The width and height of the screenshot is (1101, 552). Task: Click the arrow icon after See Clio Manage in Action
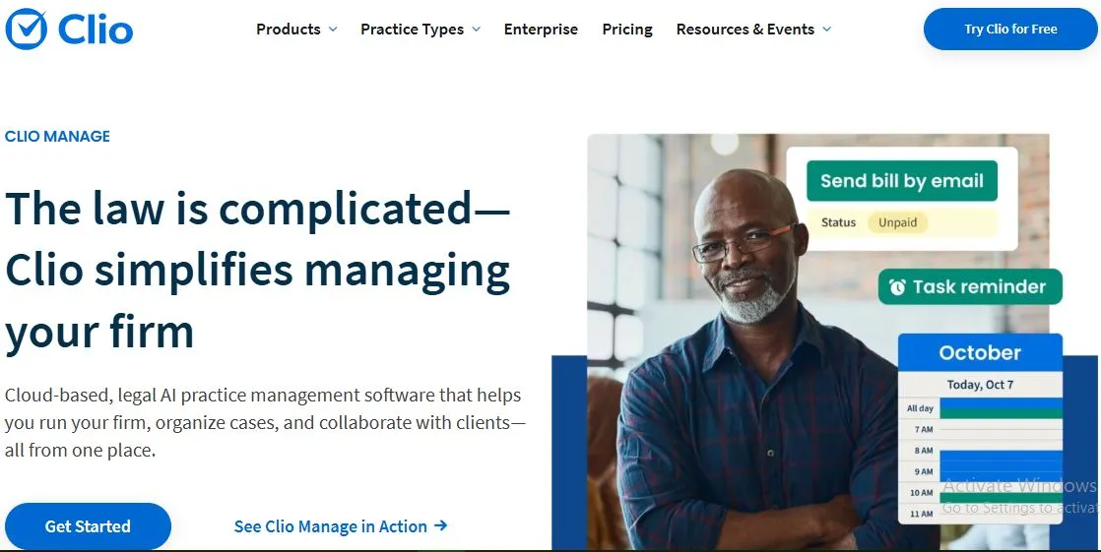point(440,525)
